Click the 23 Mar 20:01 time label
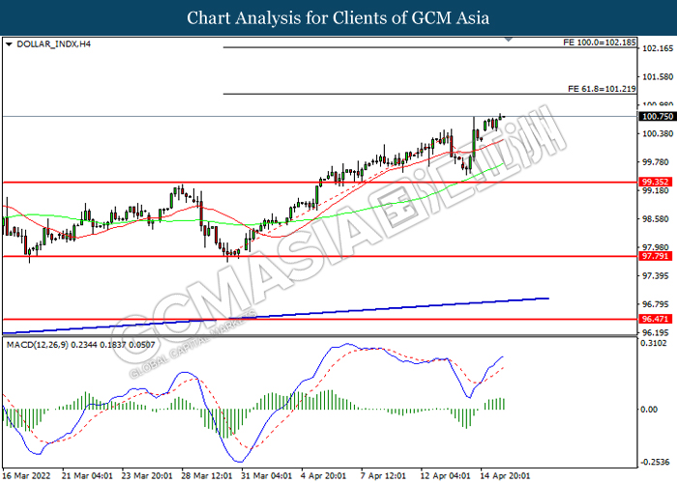This screenshot has height=483, width=677. click(147, 475)
